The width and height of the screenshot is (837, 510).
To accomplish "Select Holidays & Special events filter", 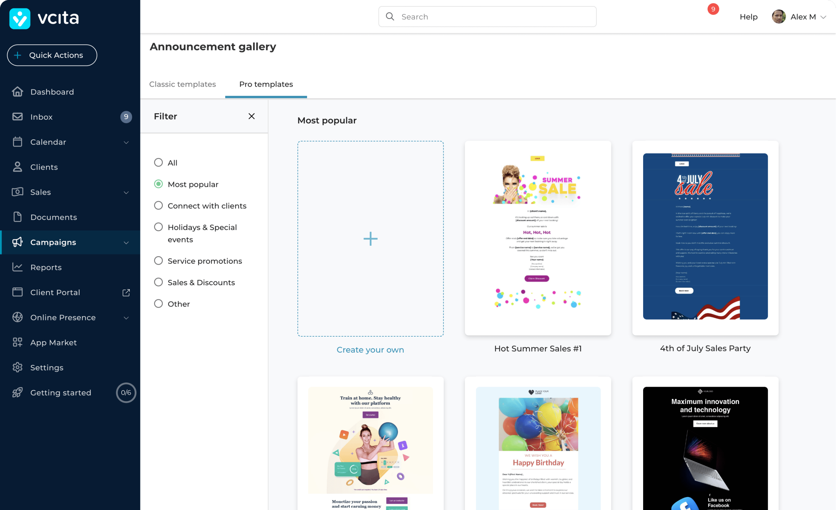I will tap(158, 227).
